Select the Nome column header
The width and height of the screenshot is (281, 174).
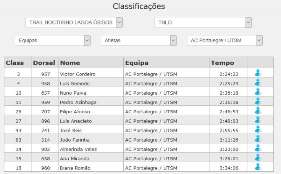70,63
